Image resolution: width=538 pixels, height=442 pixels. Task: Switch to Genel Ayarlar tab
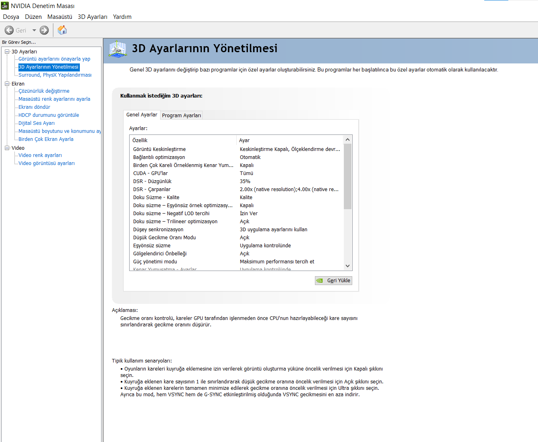click(x=142, y=115)
